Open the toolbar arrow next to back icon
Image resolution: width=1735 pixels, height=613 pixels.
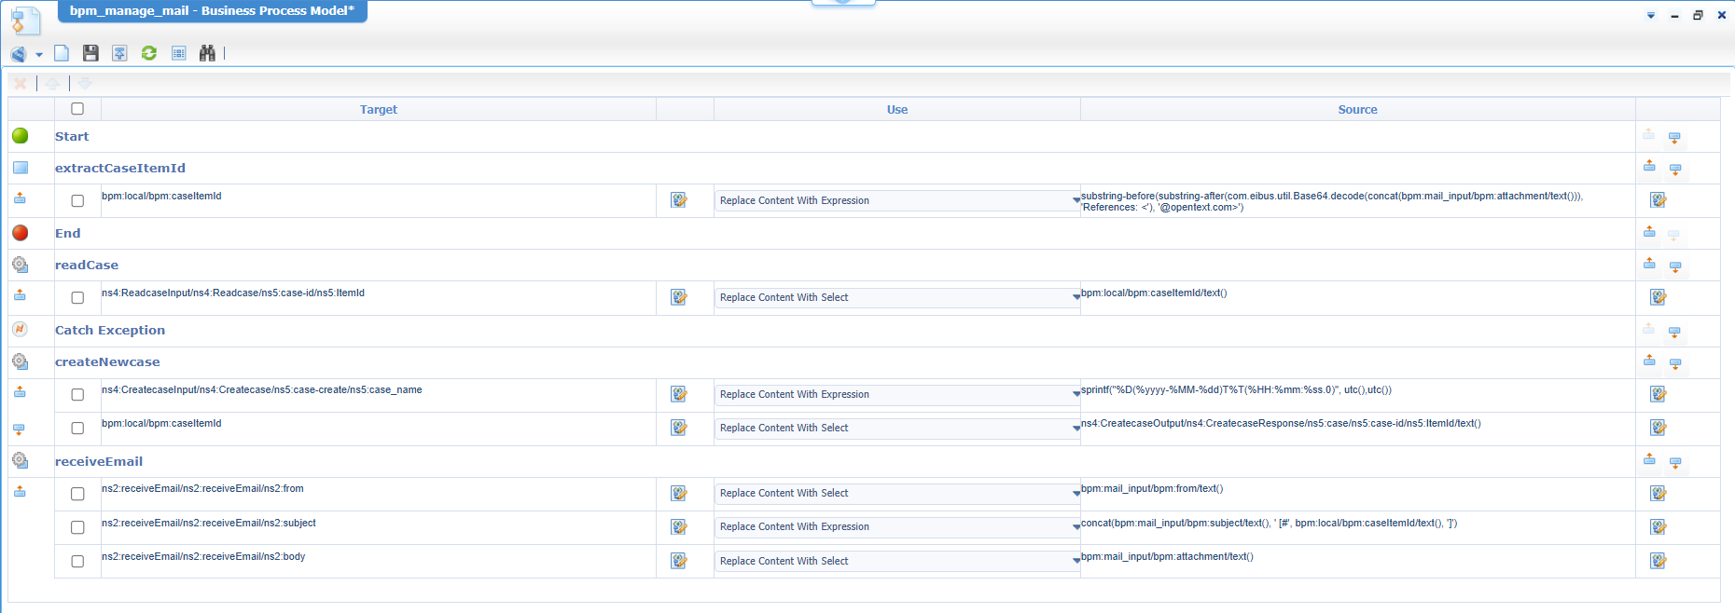[x=39, y=54]
